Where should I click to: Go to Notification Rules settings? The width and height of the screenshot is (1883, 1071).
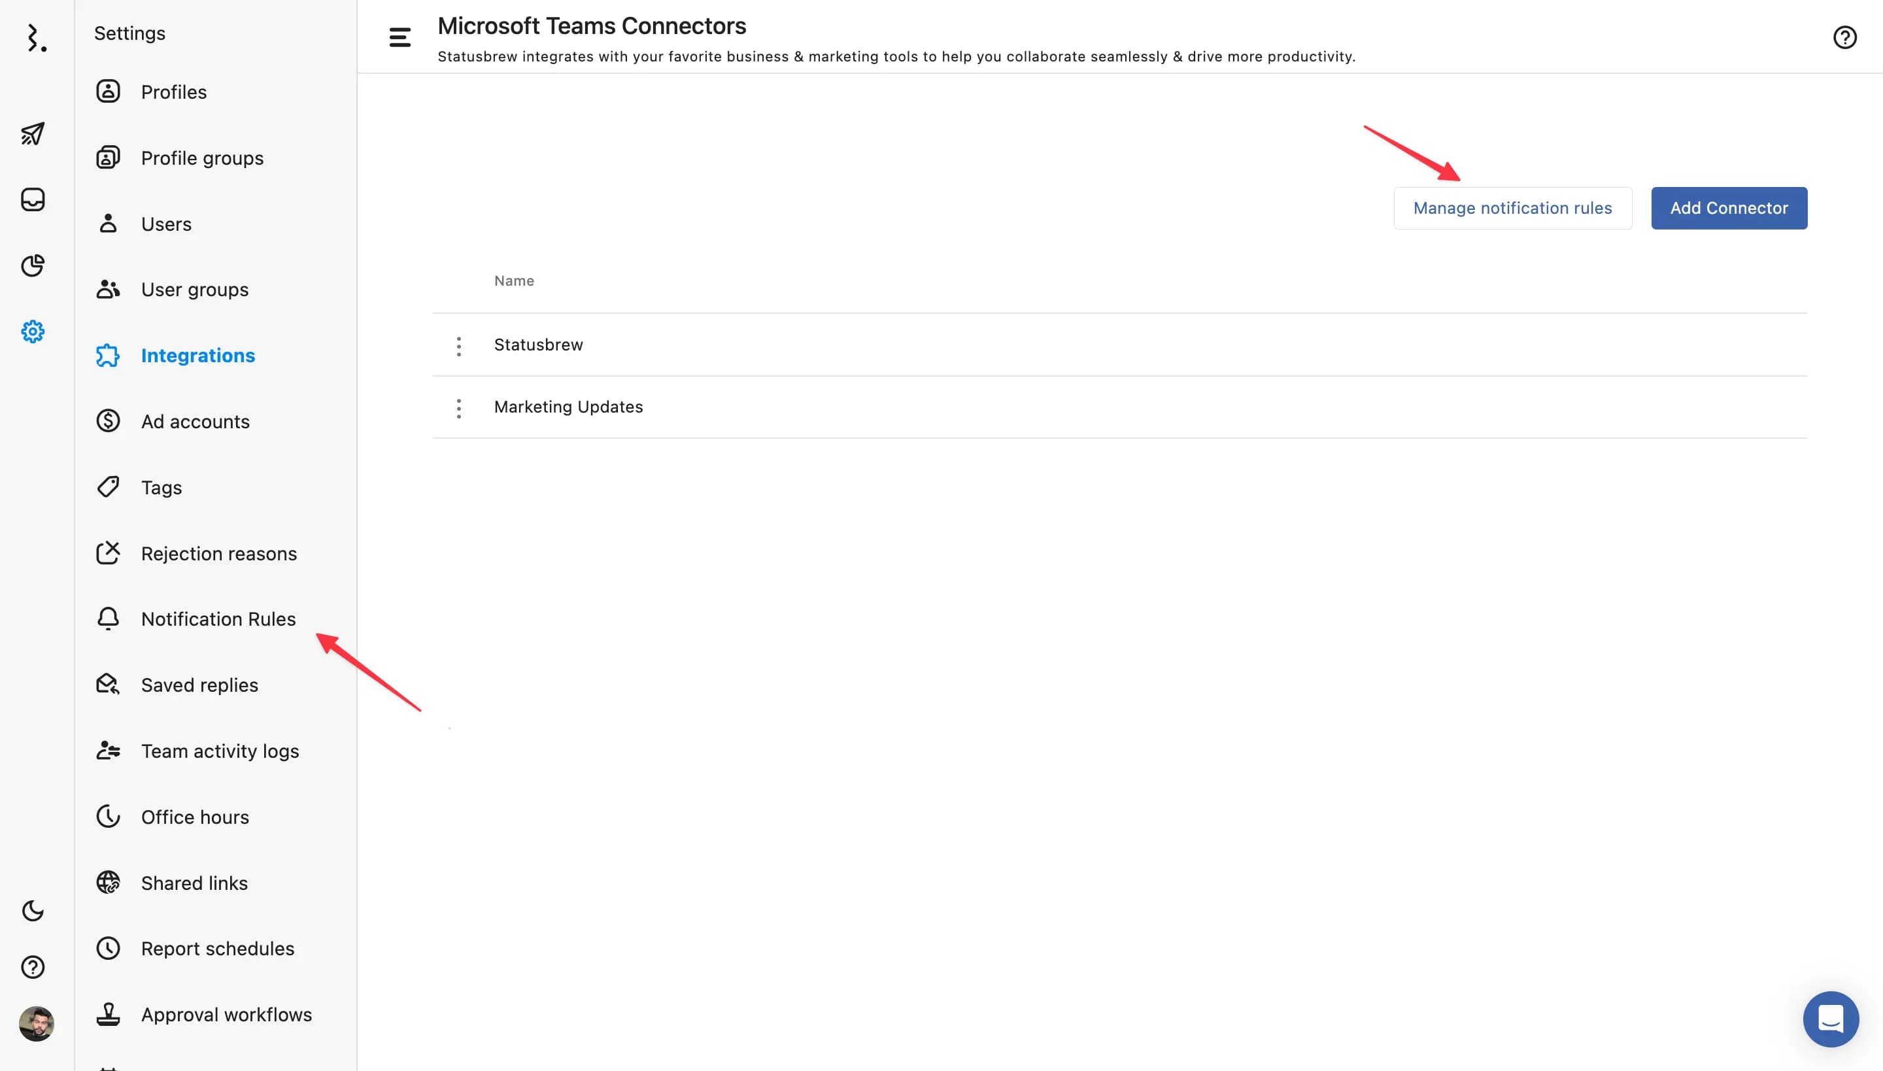click(x=218, y=619)
